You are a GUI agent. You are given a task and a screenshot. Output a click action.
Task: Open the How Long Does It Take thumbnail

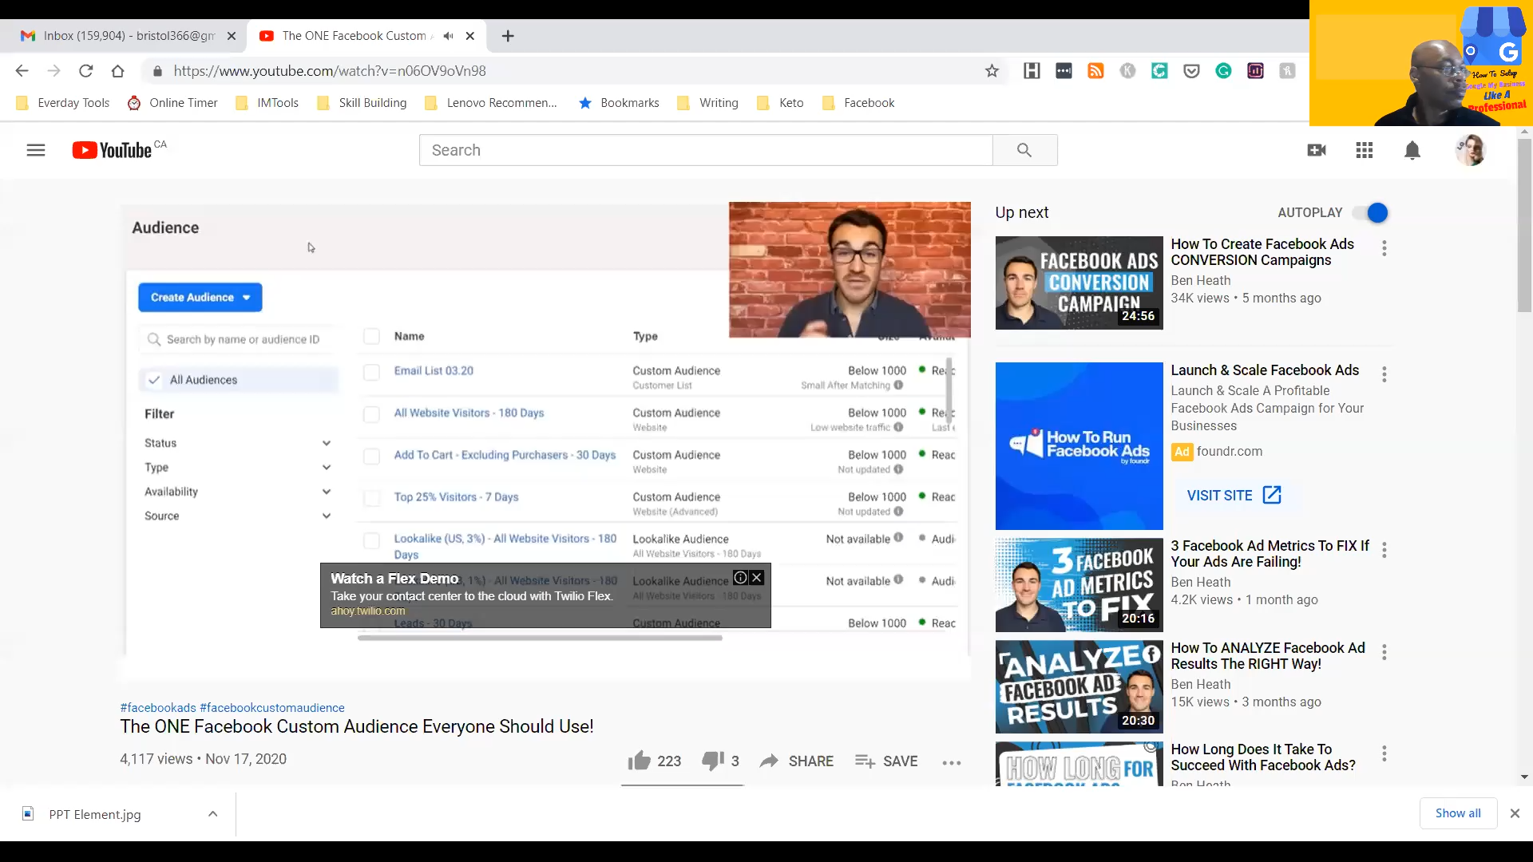1079,765
